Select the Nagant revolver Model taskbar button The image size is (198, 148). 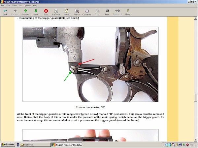click(67, 145)
